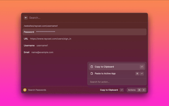
Task: Click the footer Enter key icon
Action: click(x=121, y=90)
